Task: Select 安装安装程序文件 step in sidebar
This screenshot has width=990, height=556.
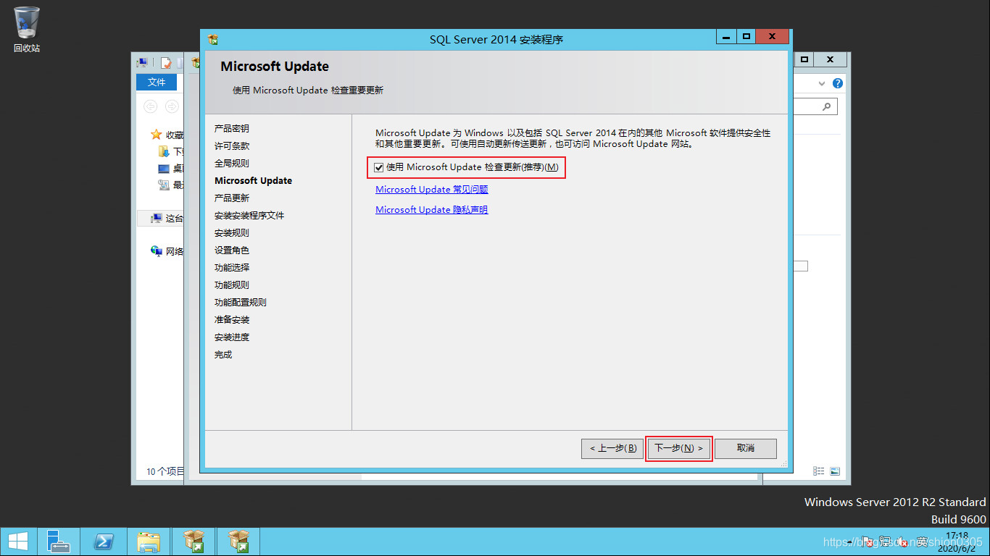Action: (249, 216)
